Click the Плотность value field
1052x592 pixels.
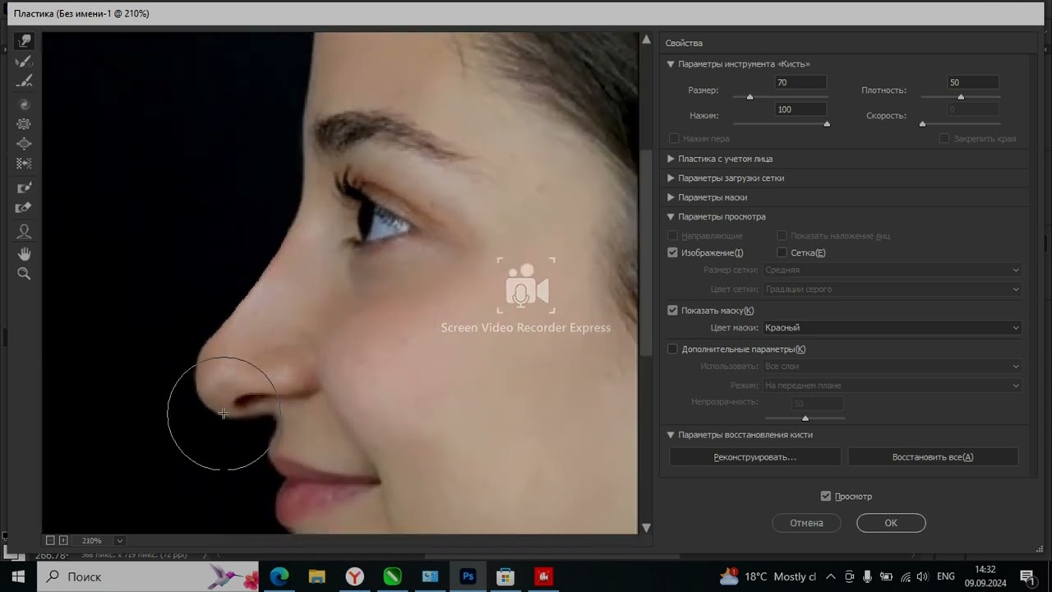973,82
